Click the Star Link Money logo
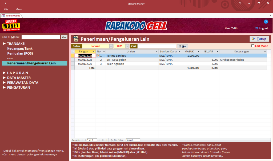The width and height of the screenshot is (273, 161). coord(11,26)
